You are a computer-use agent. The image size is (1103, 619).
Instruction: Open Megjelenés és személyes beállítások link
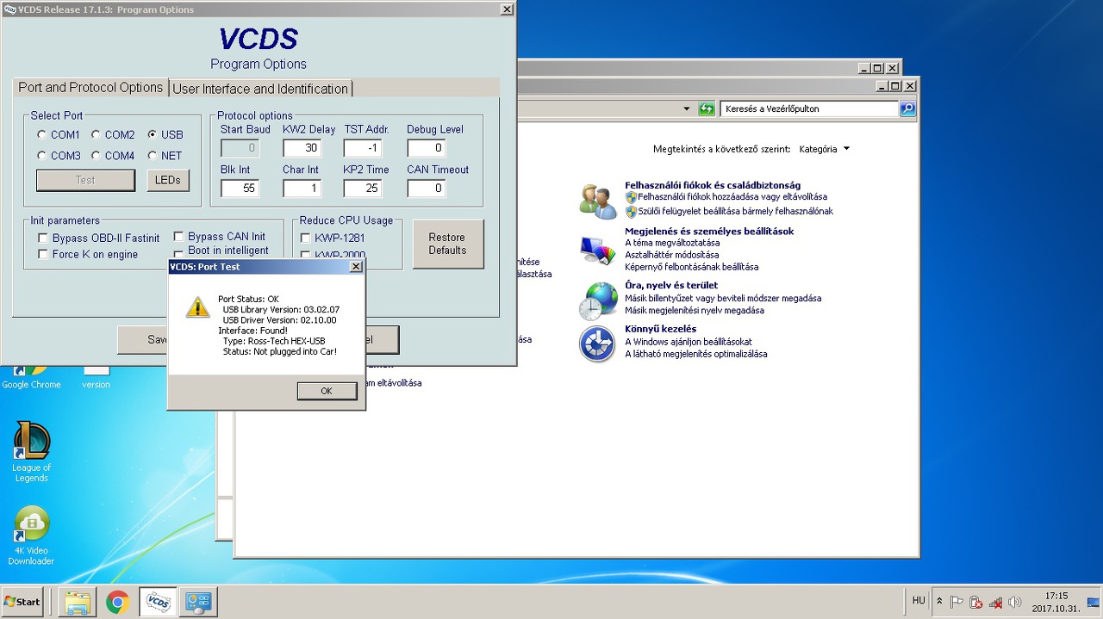click(709, 231)
